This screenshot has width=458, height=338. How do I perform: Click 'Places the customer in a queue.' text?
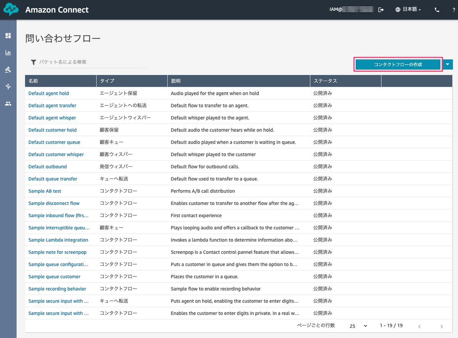point(205,277)
